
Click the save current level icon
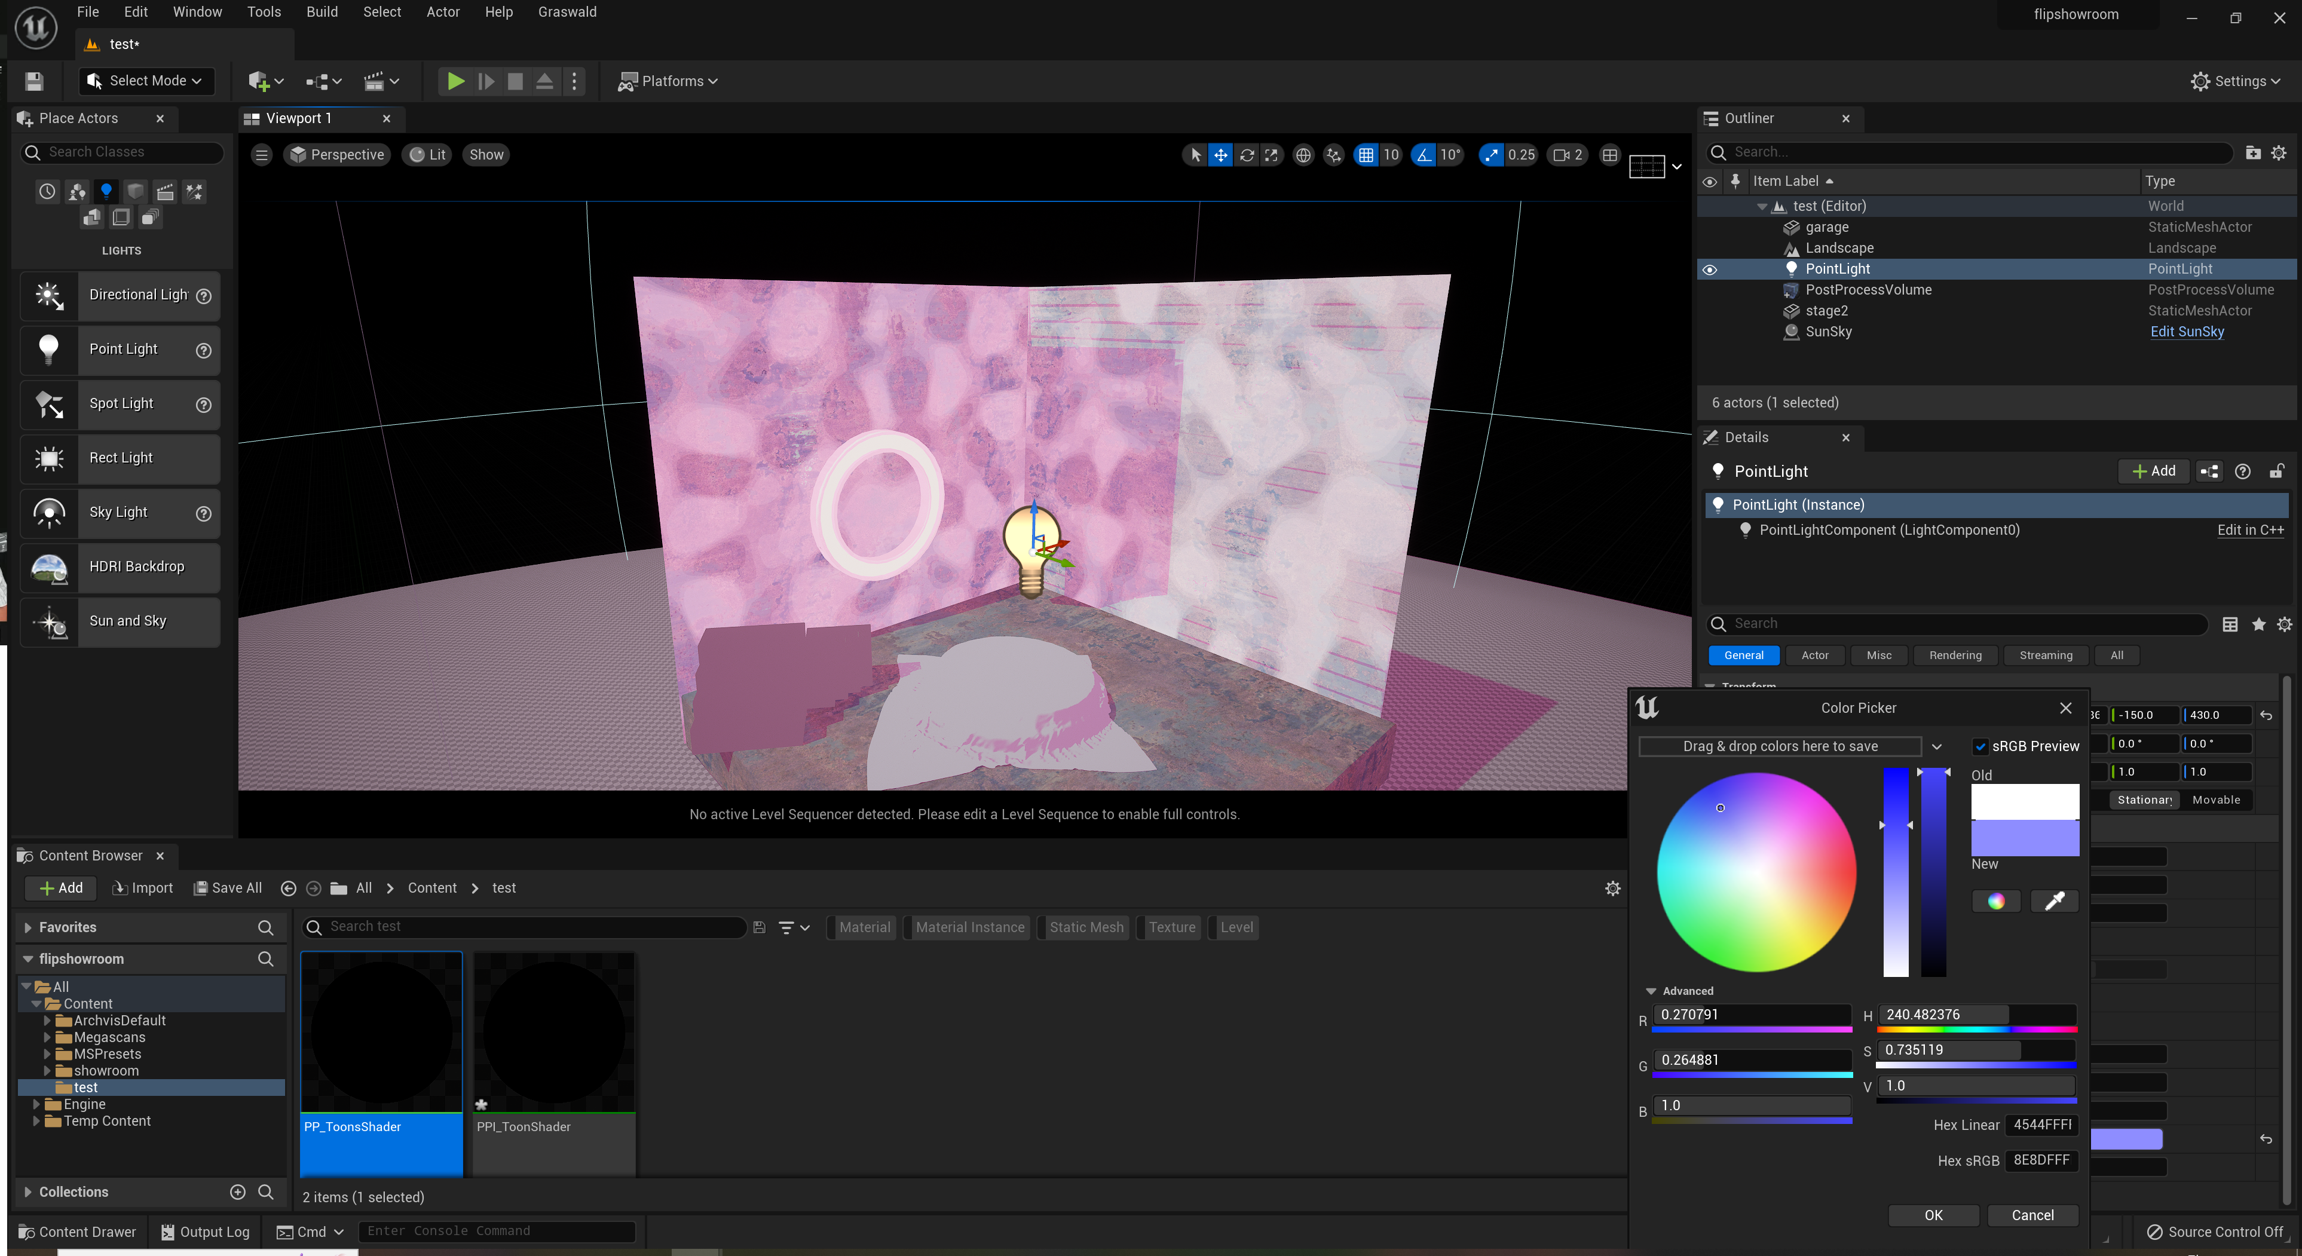(x=34, y=81)
